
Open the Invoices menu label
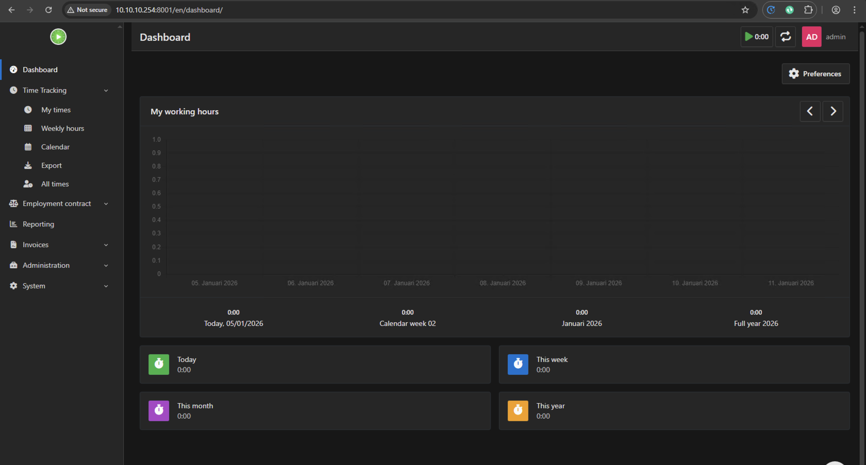click(x=36, y=245)
